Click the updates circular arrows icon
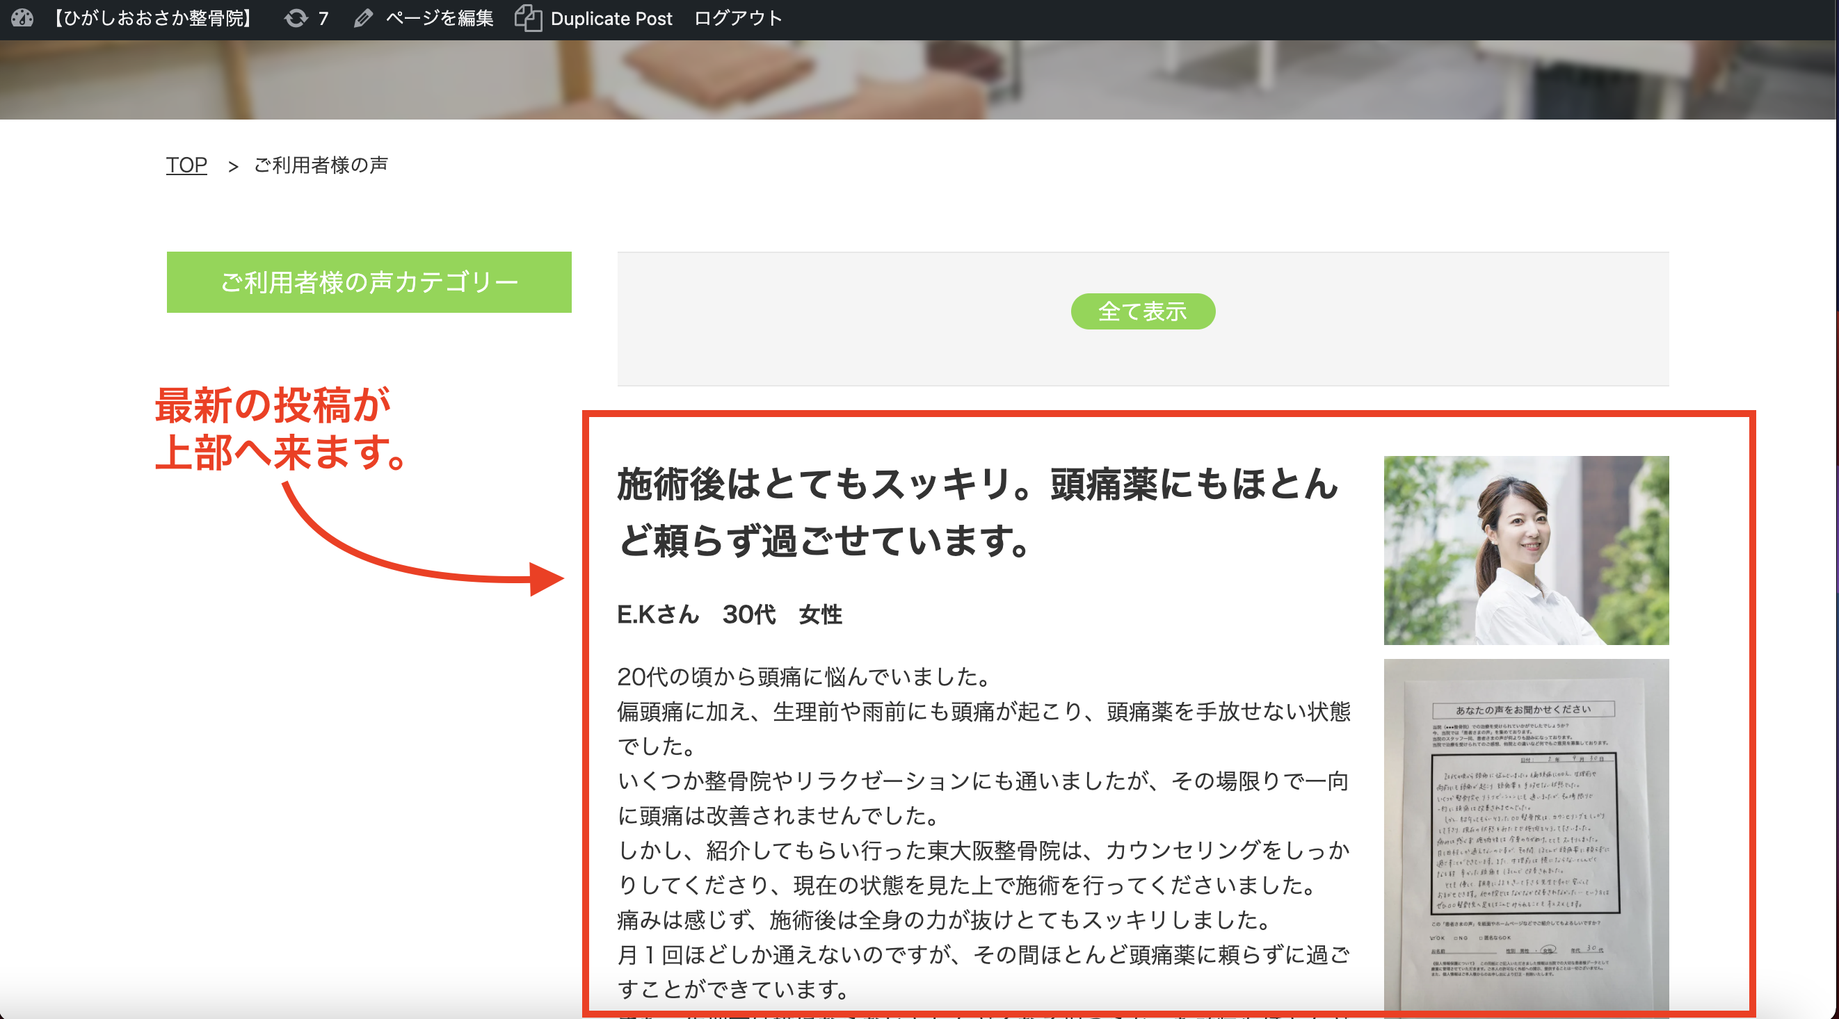This screenshot has width=1839, height=1019. click(x=296, y=18)
